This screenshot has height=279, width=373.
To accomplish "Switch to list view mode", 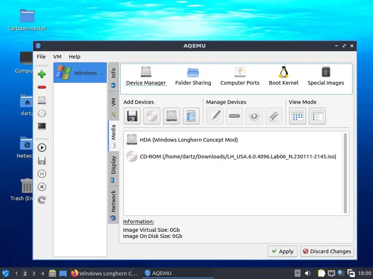I will [x=317, y=116].
